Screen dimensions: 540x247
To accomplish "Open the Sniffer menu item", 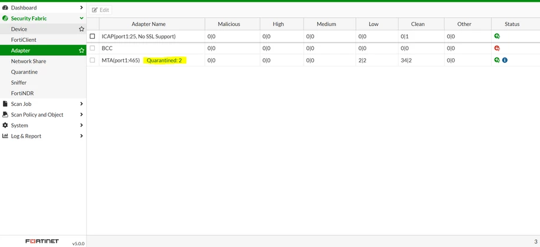I will tap(43, 83).
